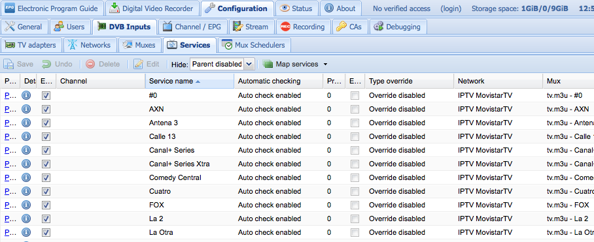Toggle Encrypted checkbox for #0 row
594x242 pixels.
click(355, 96)
